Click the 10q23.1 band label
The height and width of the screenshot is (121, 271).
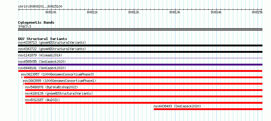[25, 26]
